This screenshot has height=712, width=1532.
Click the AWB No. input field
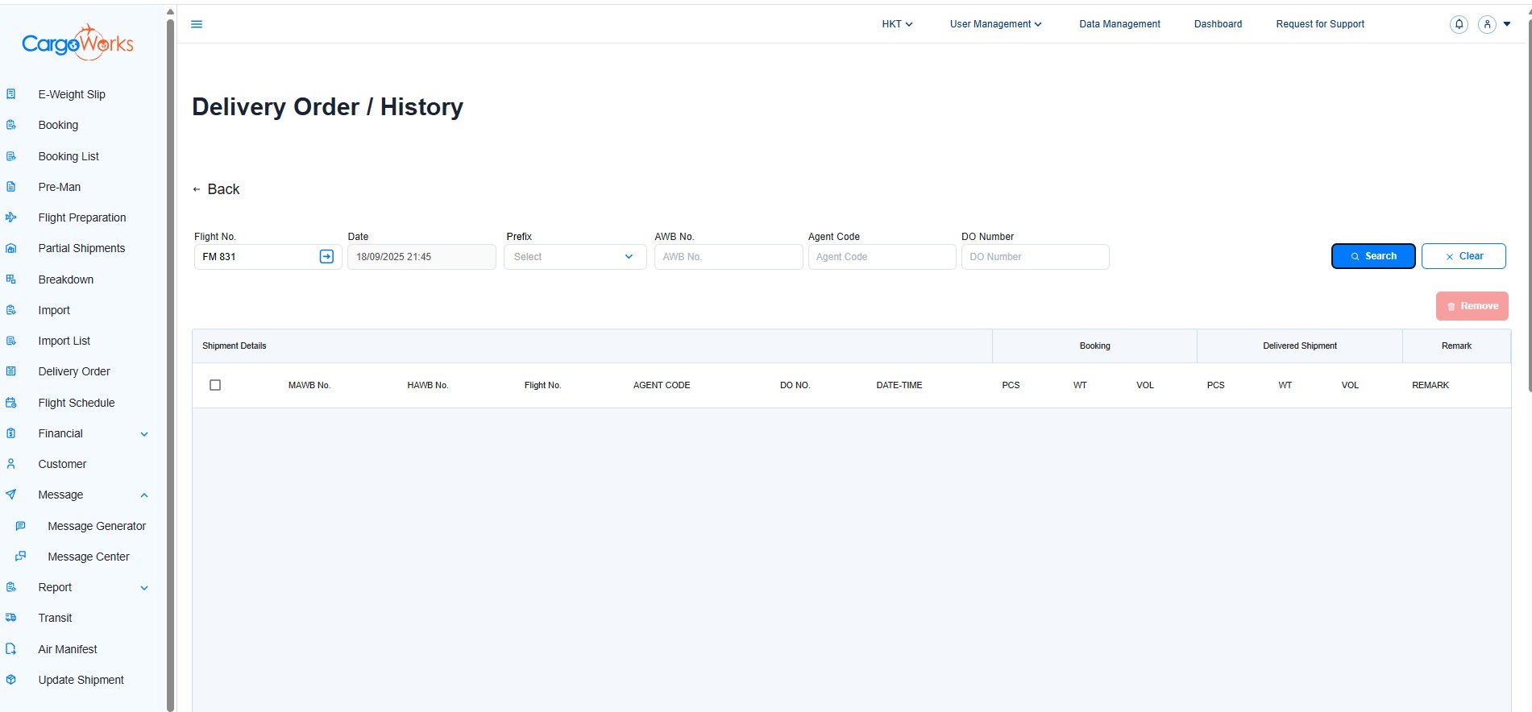[x=728, y=257]
